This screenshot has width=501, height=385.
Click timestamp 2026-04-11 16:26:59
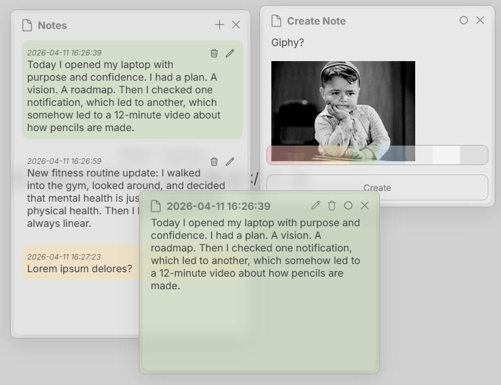(64, 161)
